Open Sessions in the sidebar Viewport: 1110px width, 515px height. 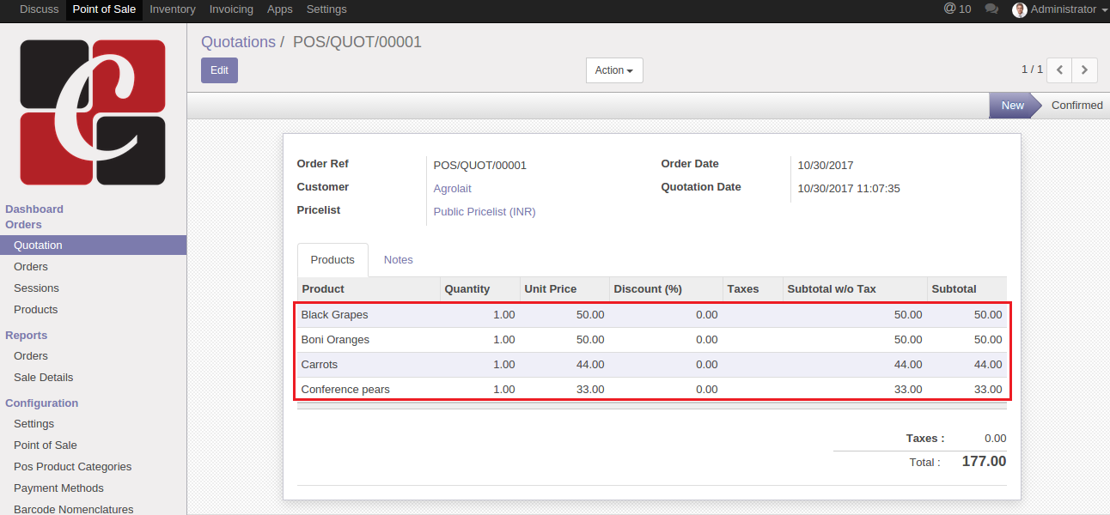click(36, 288)
